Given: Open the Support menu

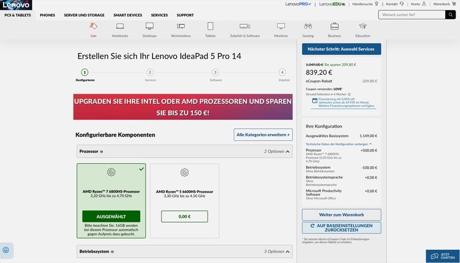Looking at the screenshot, I should [x=185, y=15].
